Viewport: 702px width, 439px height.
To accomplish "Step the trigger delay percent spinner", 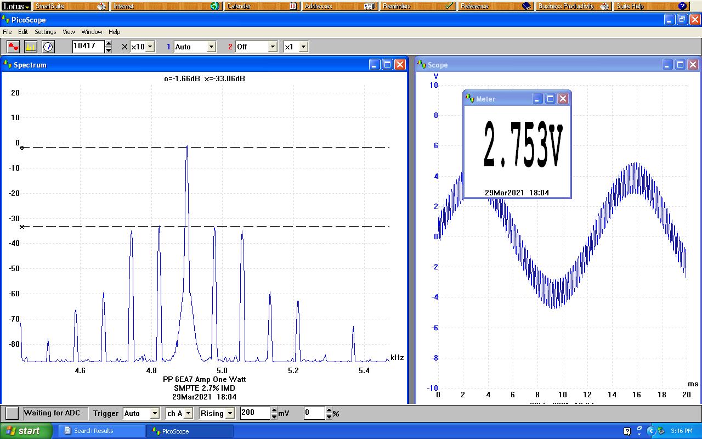I will click(329, 413).
